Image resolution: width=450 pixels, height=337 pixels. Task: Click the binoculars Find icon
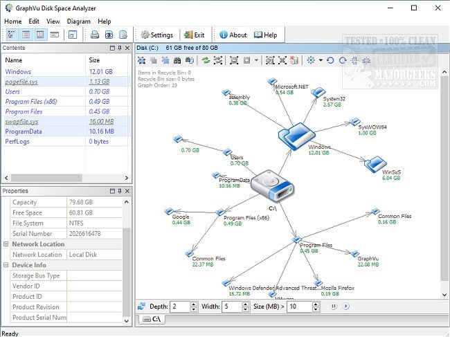click(x=177, y=60)
